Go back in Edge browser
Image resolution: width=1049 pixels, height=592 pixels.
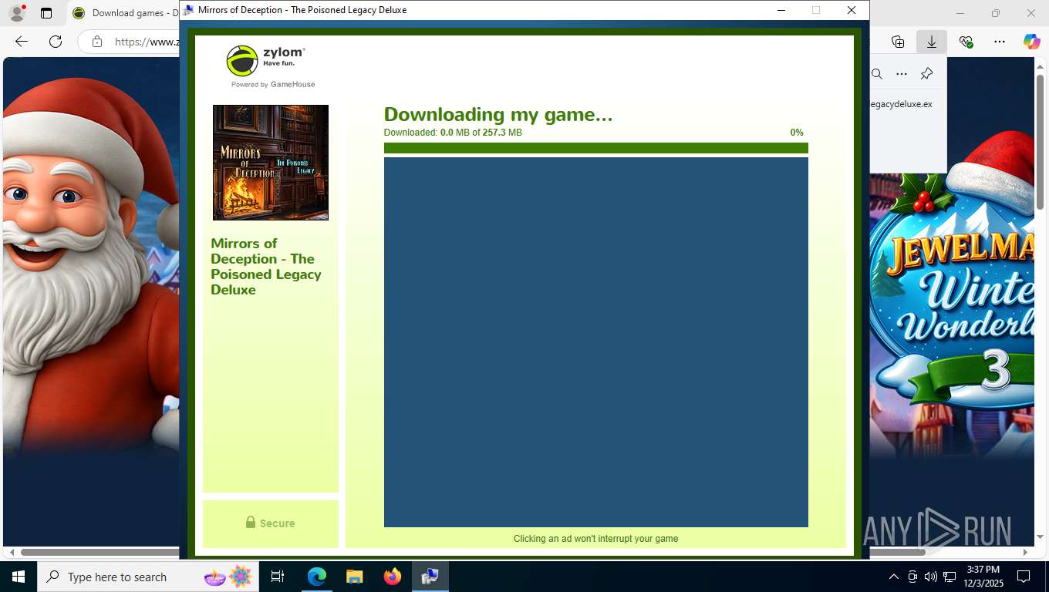pyautogui.click(x=22, y=42)
